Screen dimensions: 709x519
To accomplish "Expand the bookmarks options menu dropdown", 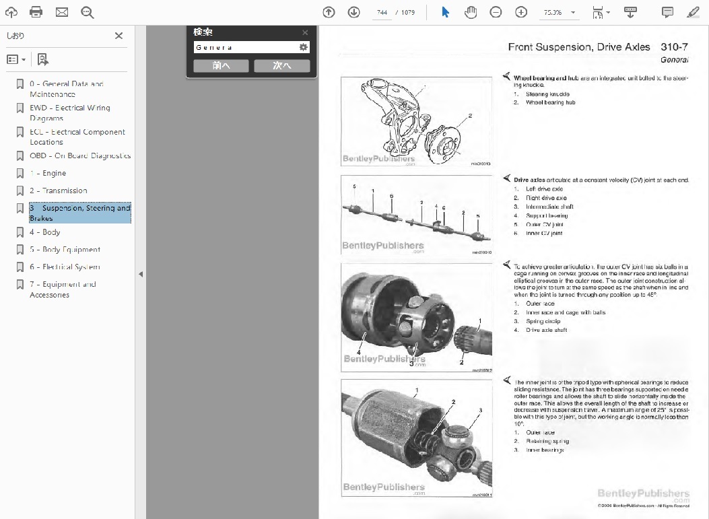I will (16, 60).
